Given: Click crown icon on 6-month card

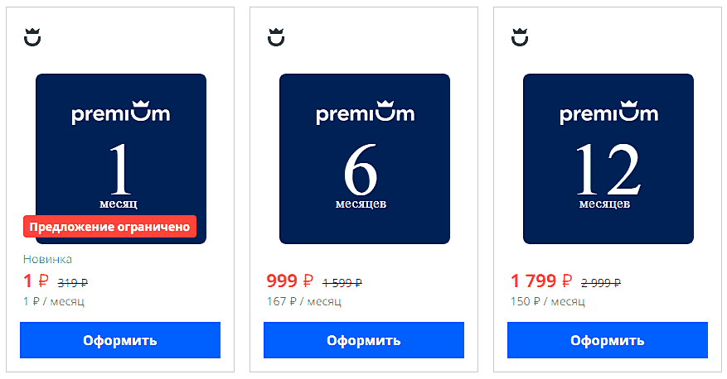Looking at the screenshot, I should coord(276,37).
